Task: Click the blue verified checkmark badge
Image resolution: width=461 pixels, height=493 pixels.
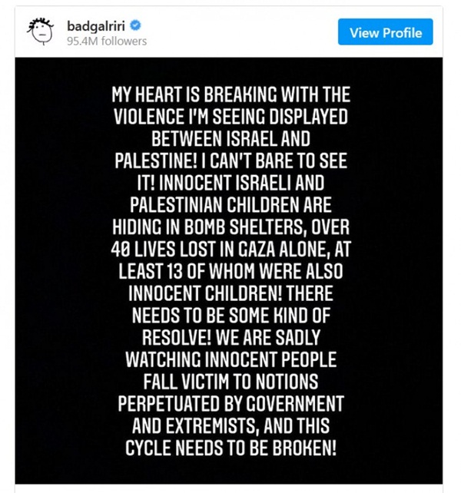Action: 136,25
